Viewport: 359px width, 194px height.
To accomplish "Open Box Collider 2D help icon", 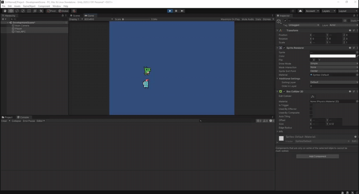I will click(350, 91).
